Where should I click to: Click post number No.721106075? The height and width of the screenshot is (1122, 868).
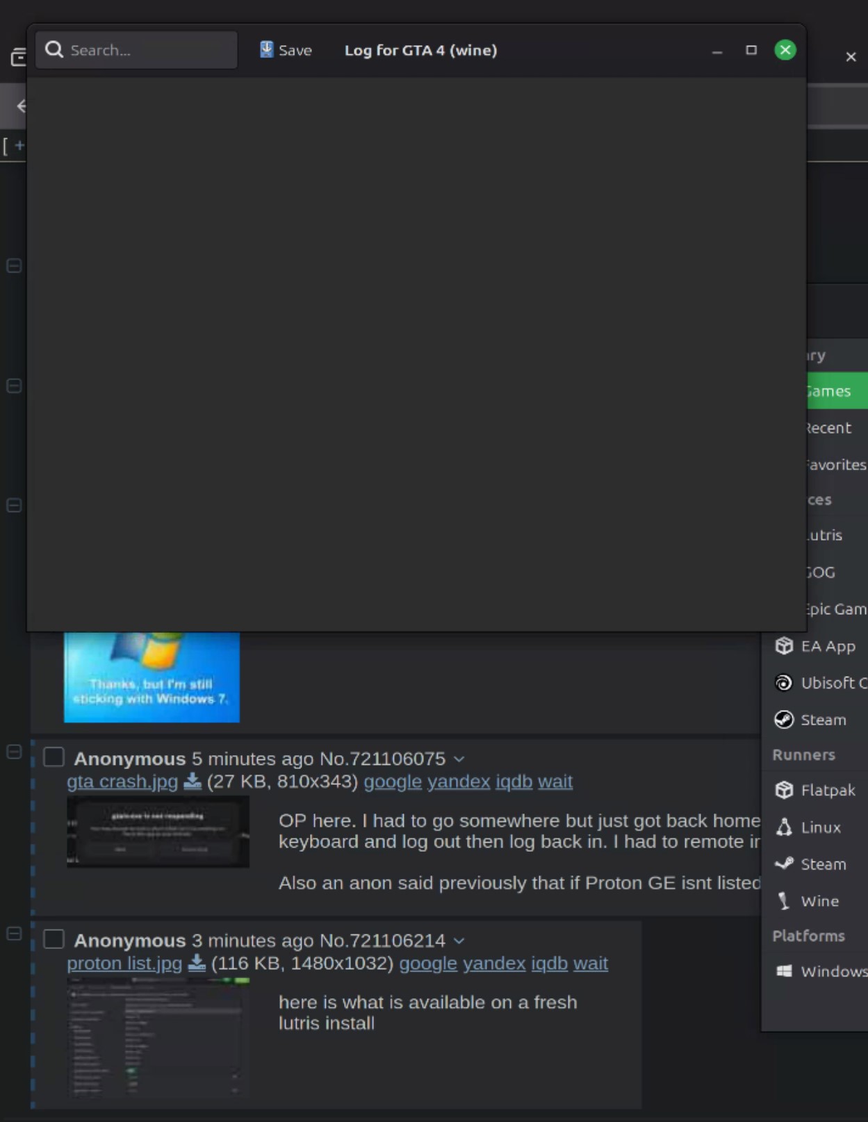[382, 759]
